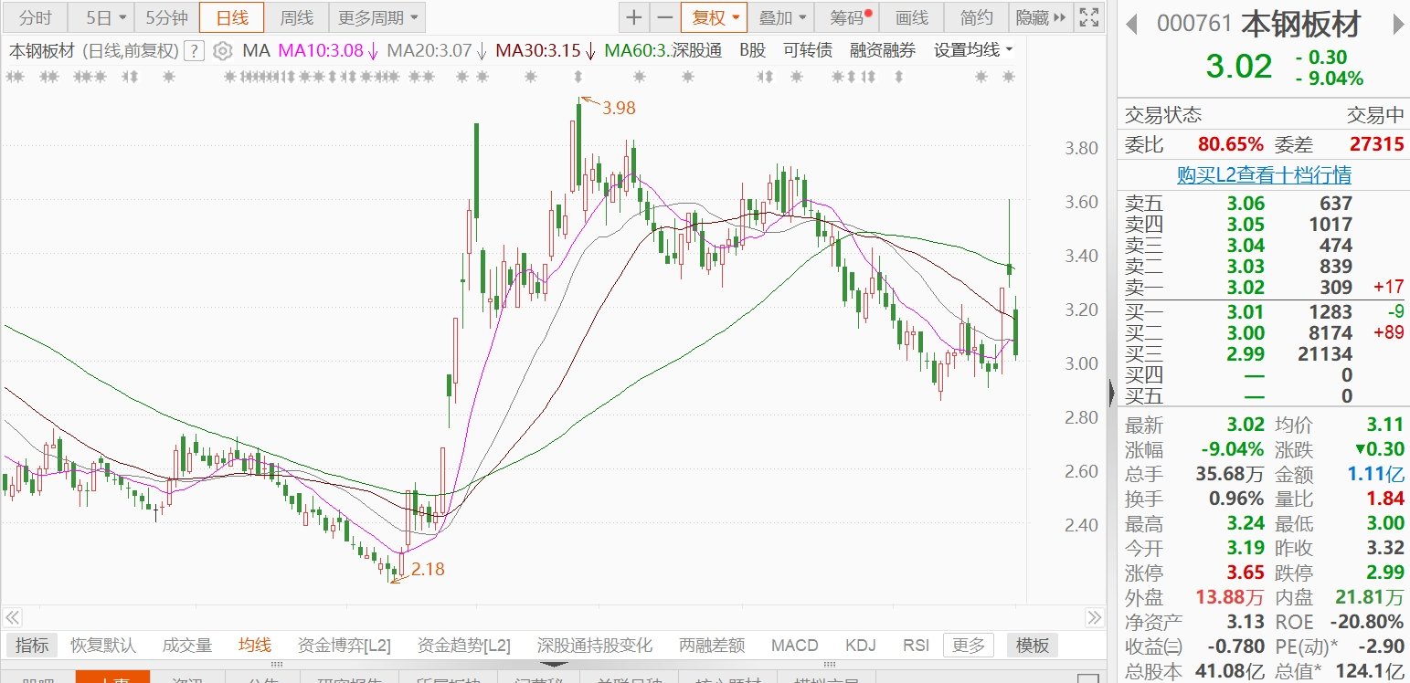Select the 深股通 tag

[x=697, y=51]
